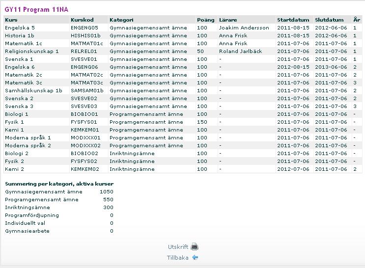Image resolution: width=365 pixels, height=268 pixels.
Task: Click Gymnasiegemensamt ämne total 1050
Action: [107, 192]
